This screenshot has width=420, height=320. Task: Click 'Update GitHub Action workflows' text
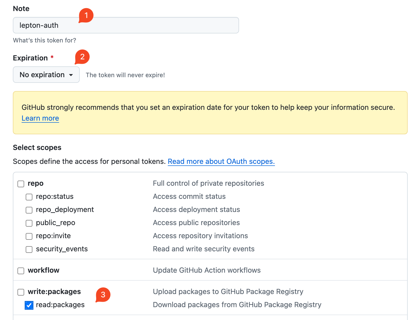click(x=207, y=270)
